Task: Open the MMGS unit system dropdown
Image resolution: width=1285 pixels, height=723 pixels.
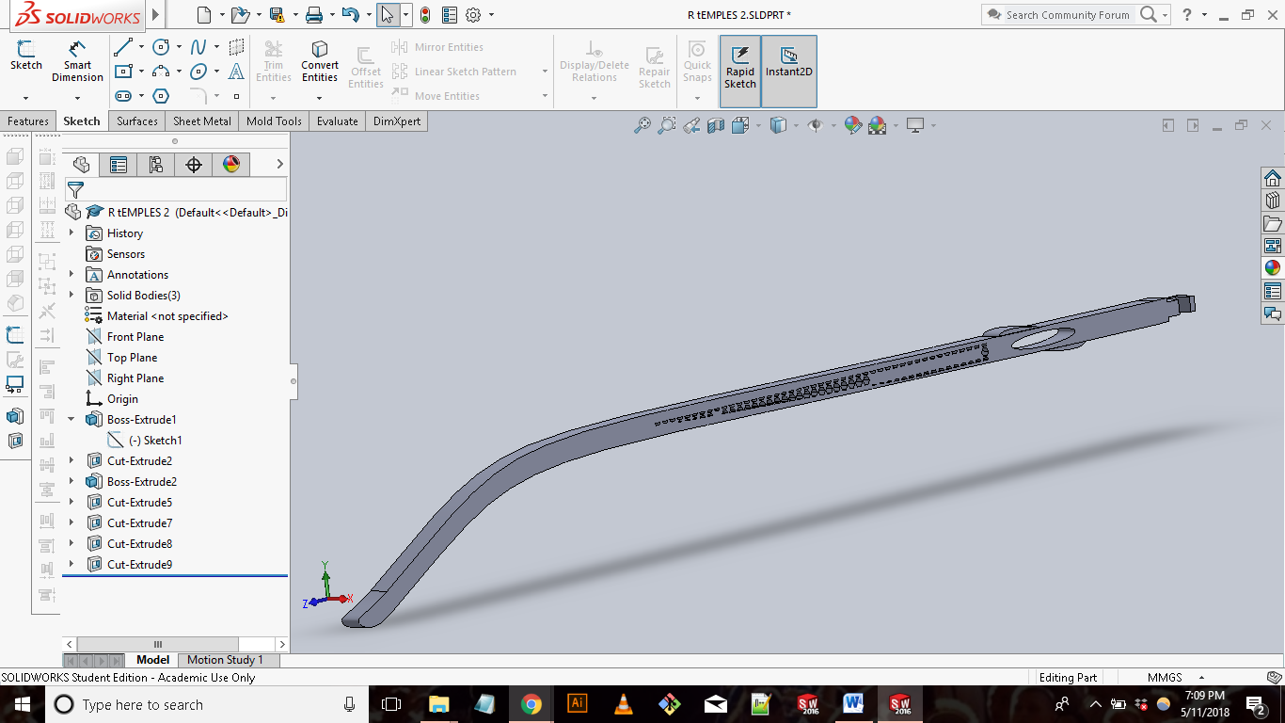Action: click(1201, 678)
